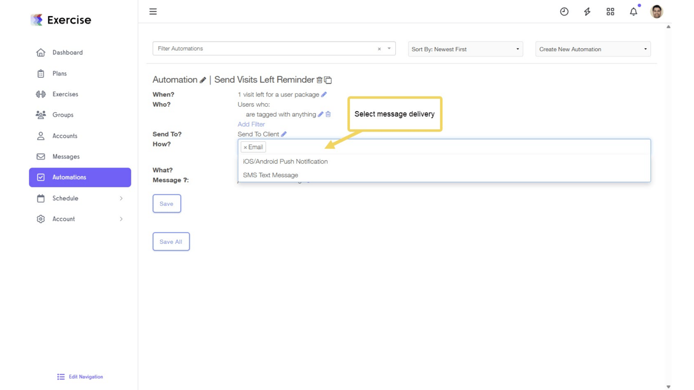694x390 pixels.
Task: Remove the 'tagged with anything' filter
Action: pyautogui.click(x=328, y=114)
